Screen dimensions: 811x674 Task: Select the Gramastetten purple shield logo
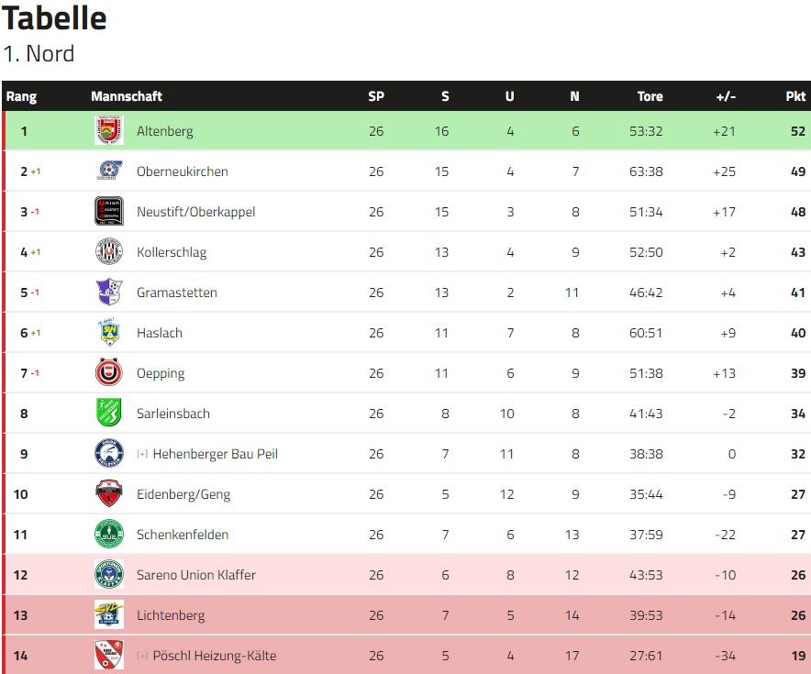(x=109, y=292)
